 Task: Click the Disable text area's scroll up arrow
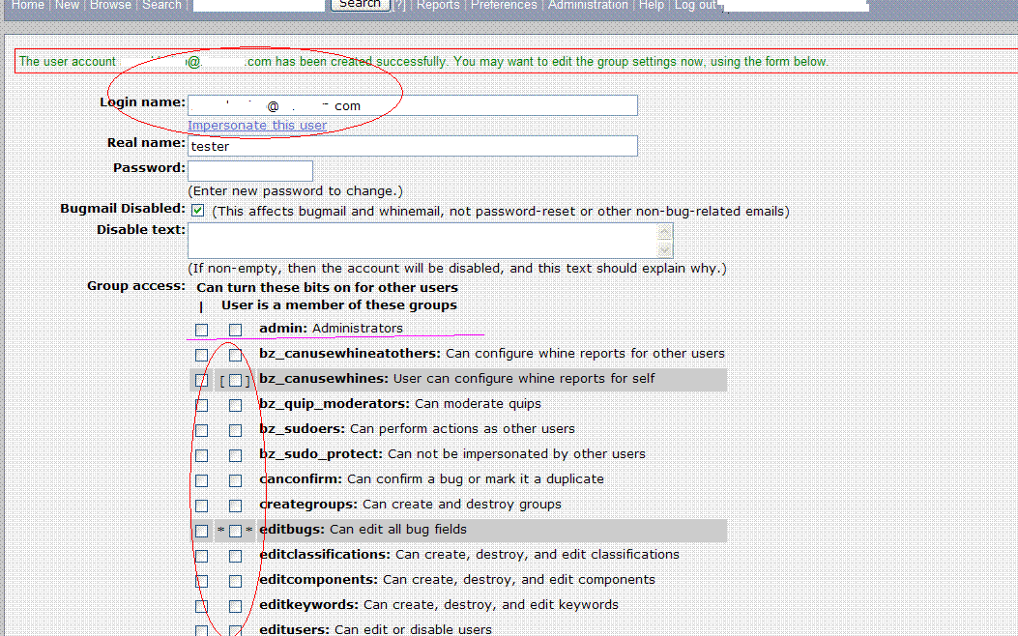(x=665, y=232)
